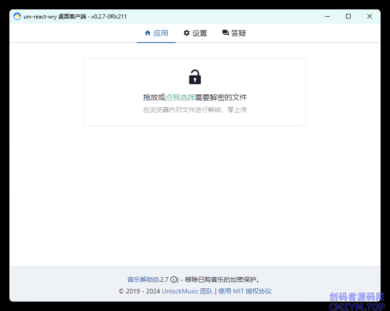Click the 点我选择 file picker link
Image resolution: width=390 pixels, height=311 pixels.
click(x=180, y=97)
